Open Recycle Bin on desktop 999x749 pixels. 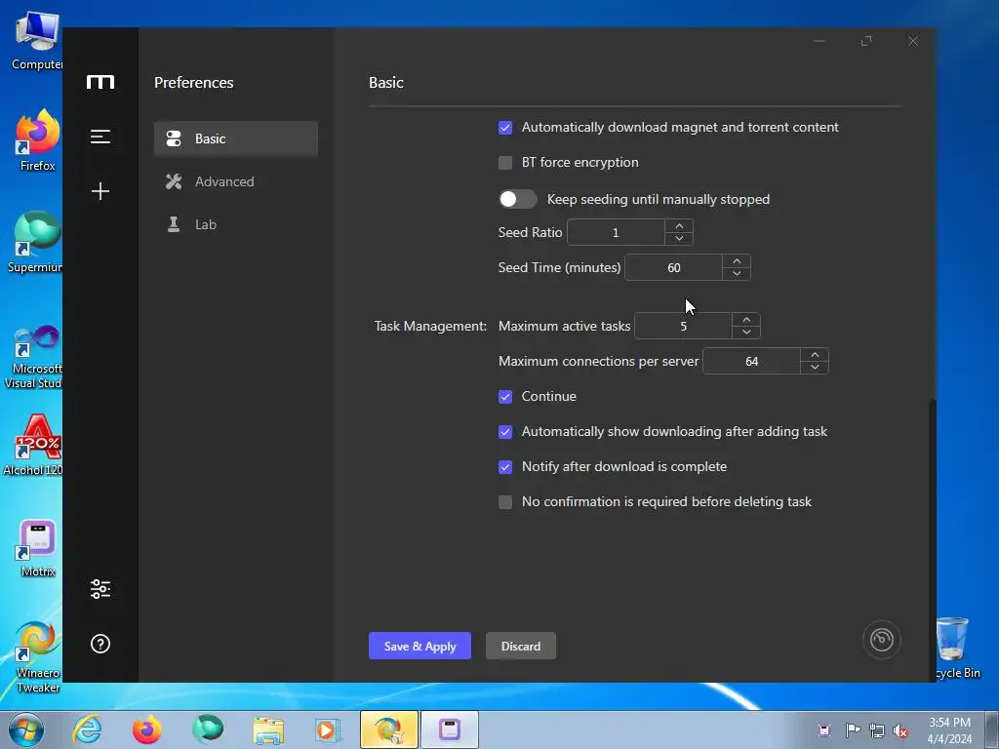957,648
